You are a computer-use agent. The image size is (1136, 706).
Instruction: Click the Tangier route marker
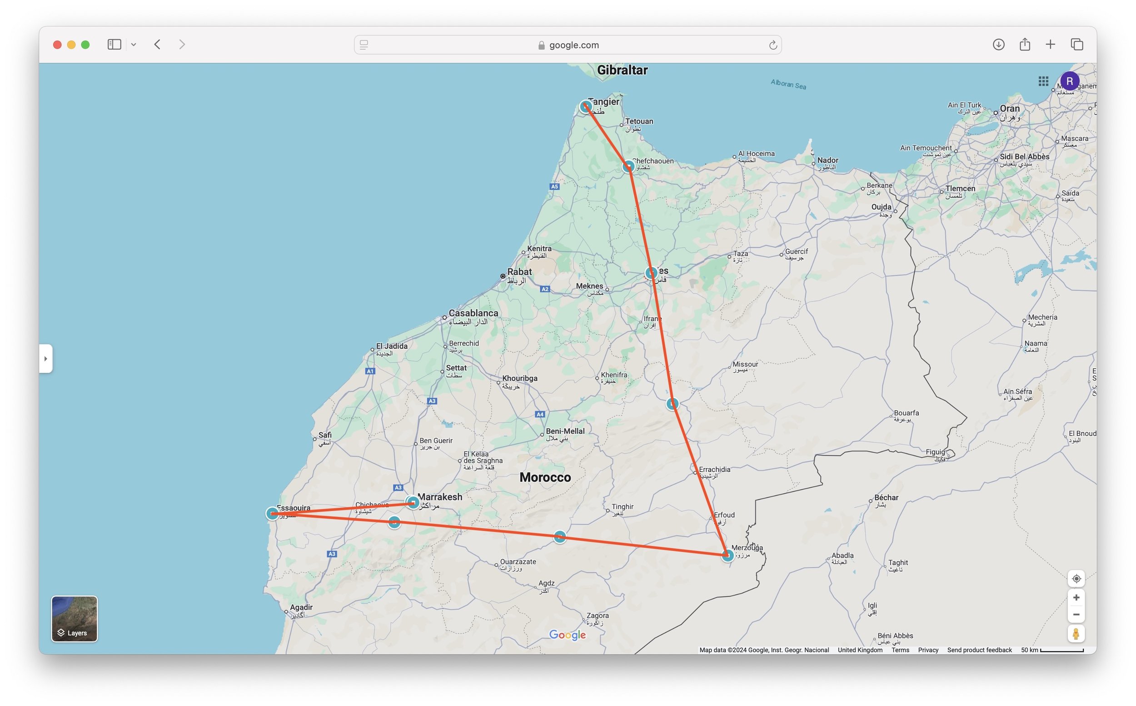(x=586, y=106)
